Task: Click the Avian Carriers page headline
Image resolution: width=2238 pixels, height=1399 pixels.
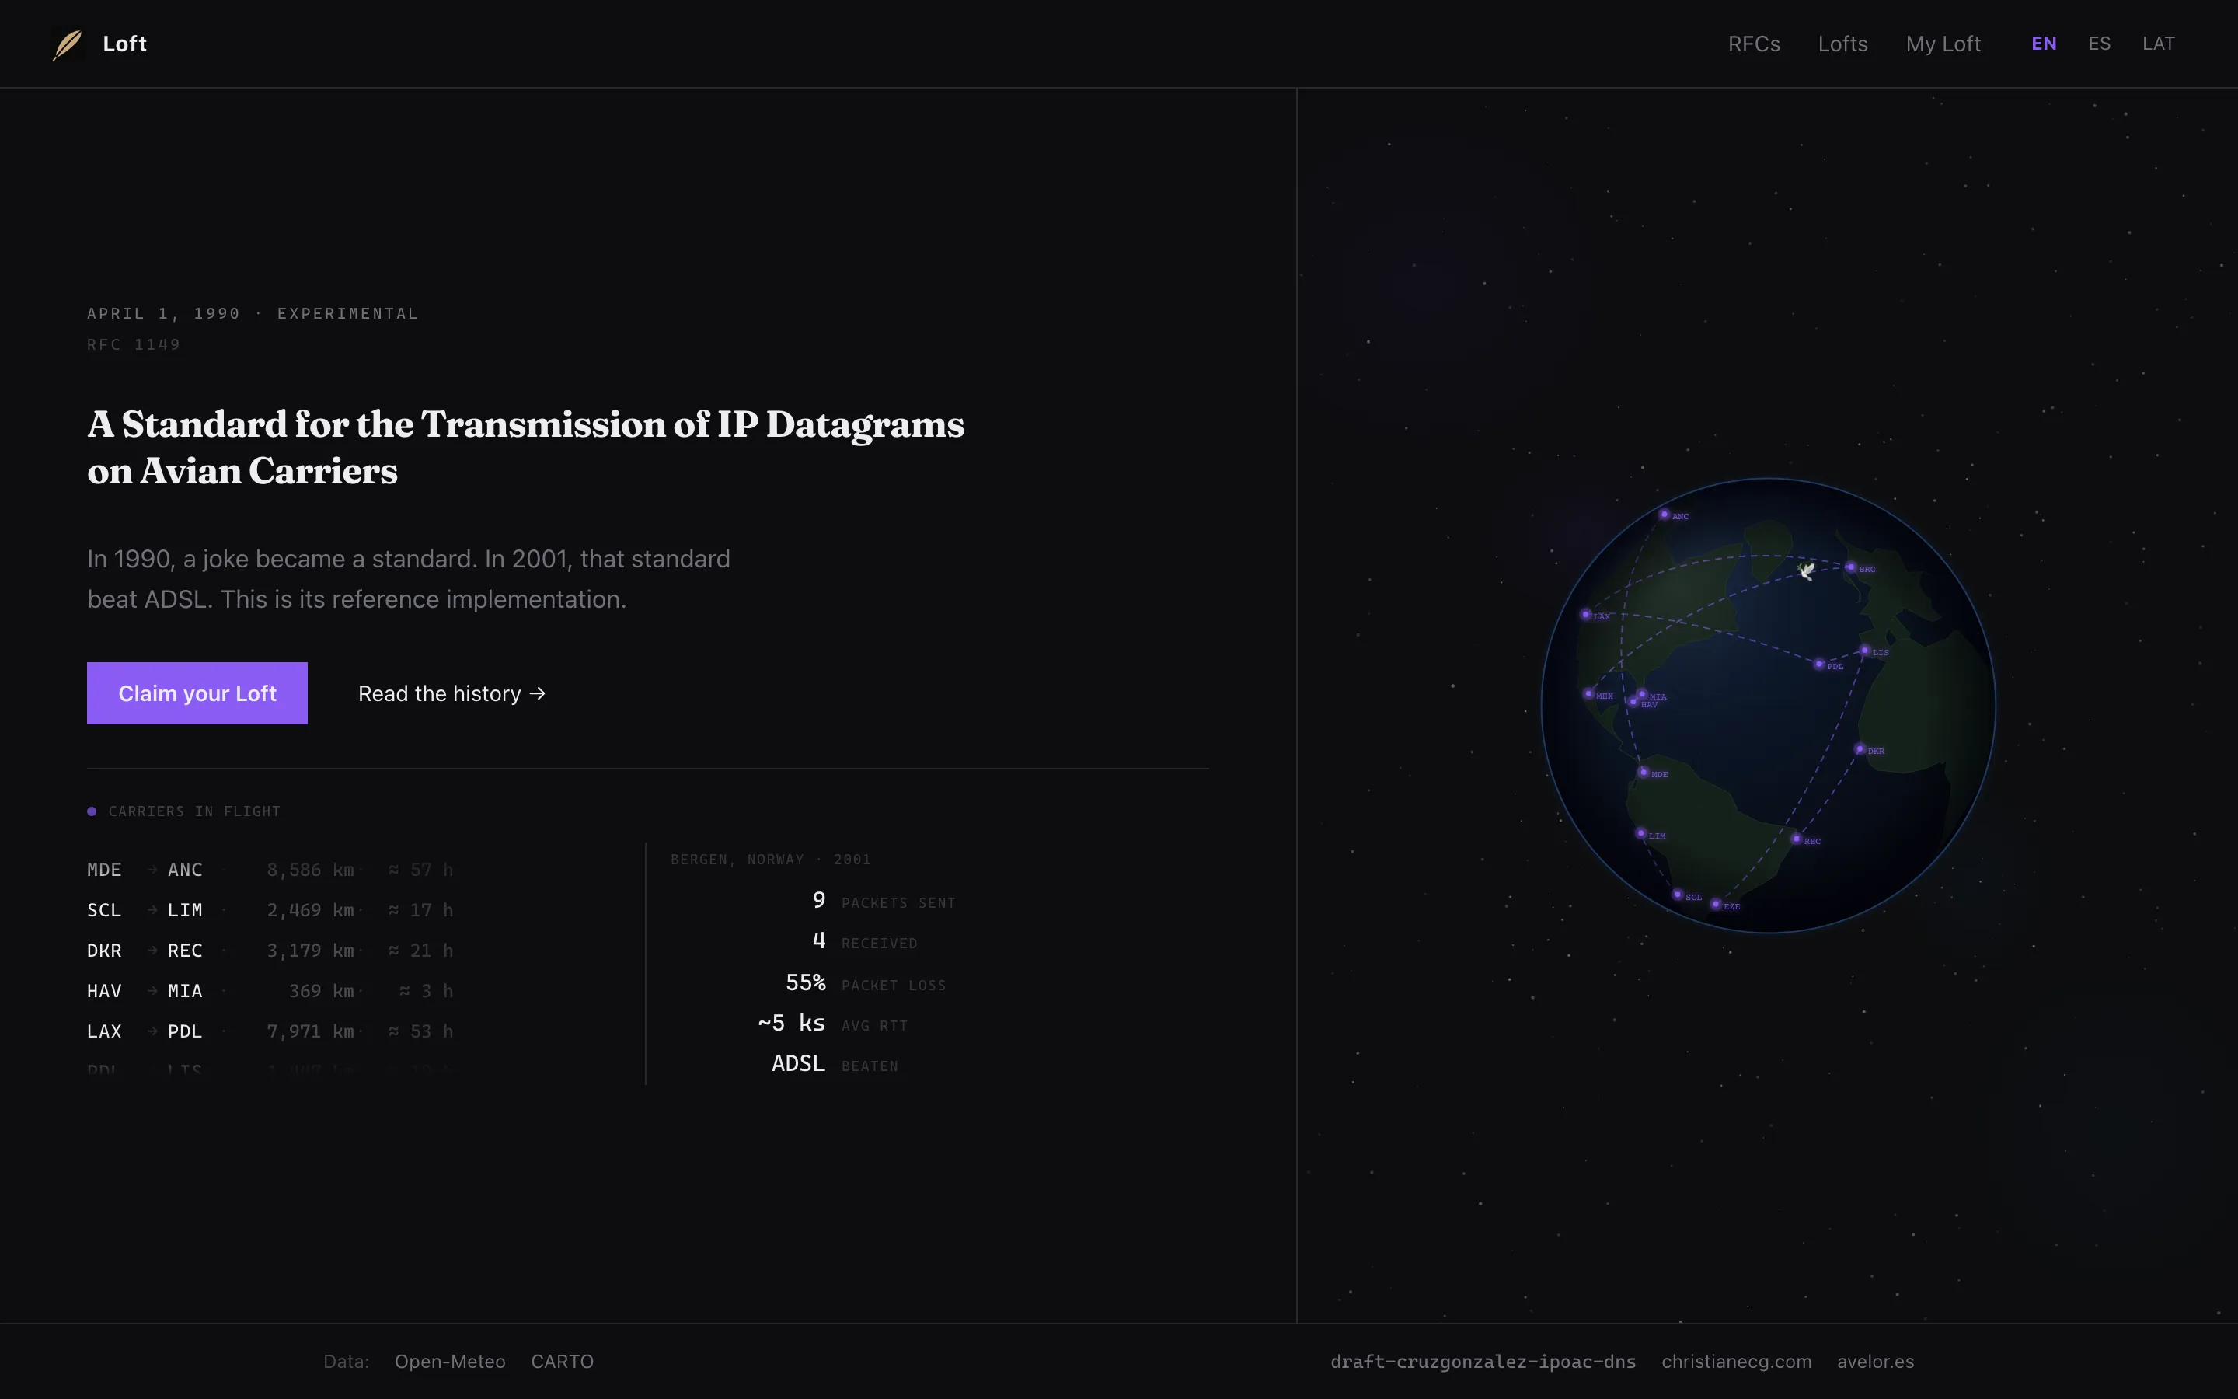Action: 525,448
